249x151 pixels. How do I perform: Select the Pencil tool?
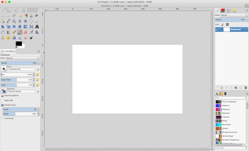pyautogui.click(x=14, y=32)
